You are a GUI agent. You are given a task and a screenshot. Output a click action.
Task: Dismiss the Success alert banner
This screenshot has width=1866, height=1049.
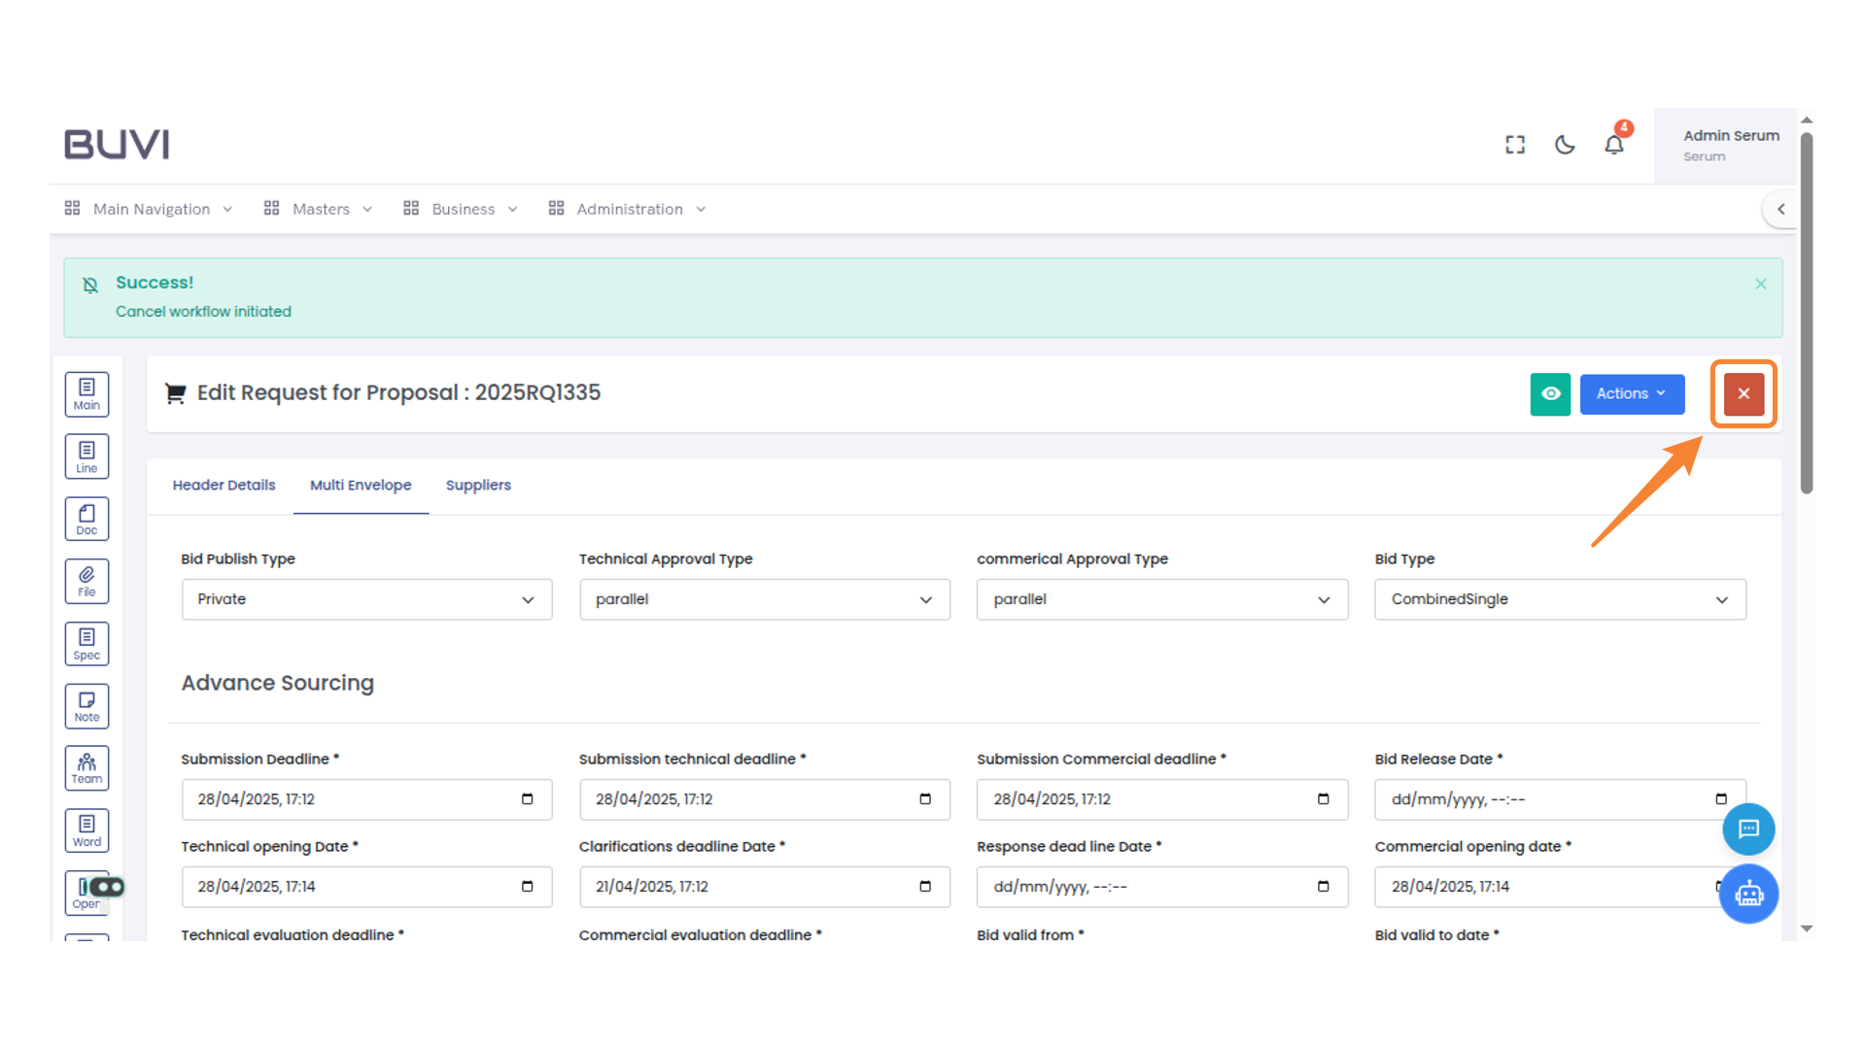pos(1760,284)
